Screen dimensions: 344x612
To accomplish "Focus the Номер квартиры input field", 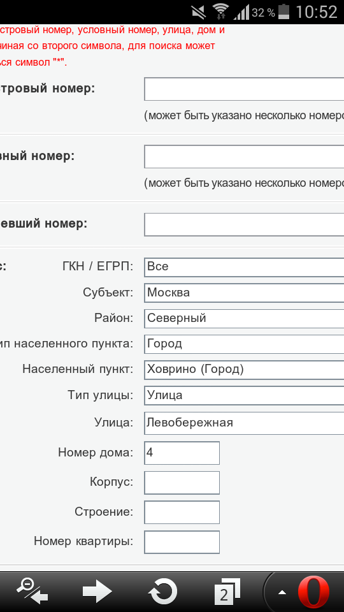I will [x=182, y=542].
